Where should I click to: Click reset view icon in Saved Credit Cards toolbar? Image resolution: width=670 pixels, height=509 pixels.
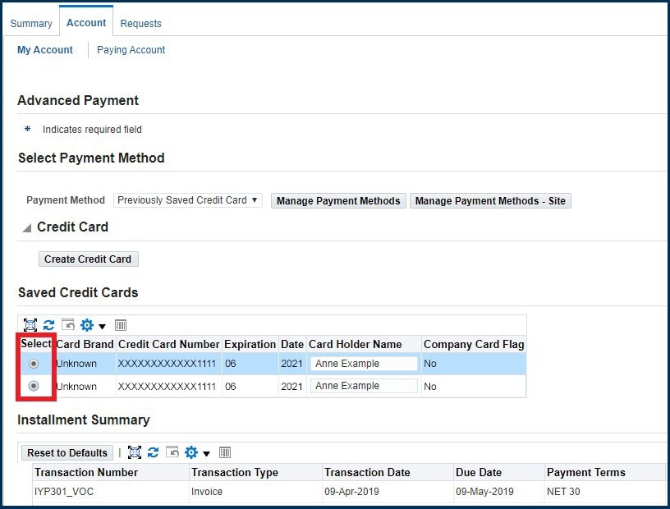coord(68,325)
